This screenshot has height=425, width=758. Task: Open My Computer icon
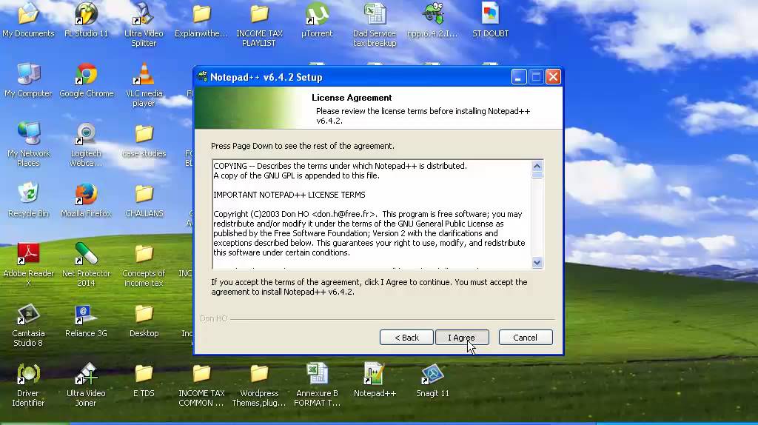(x=28, y=80)
